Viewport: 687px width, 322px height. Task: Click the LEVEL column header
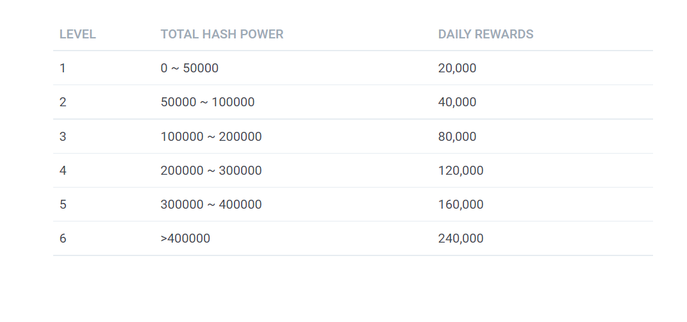pyautogui.click(x=78, y=34)
